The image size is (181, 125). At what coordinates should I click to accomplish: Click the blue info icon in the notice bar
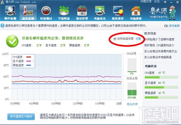click(x=2, y=25)
